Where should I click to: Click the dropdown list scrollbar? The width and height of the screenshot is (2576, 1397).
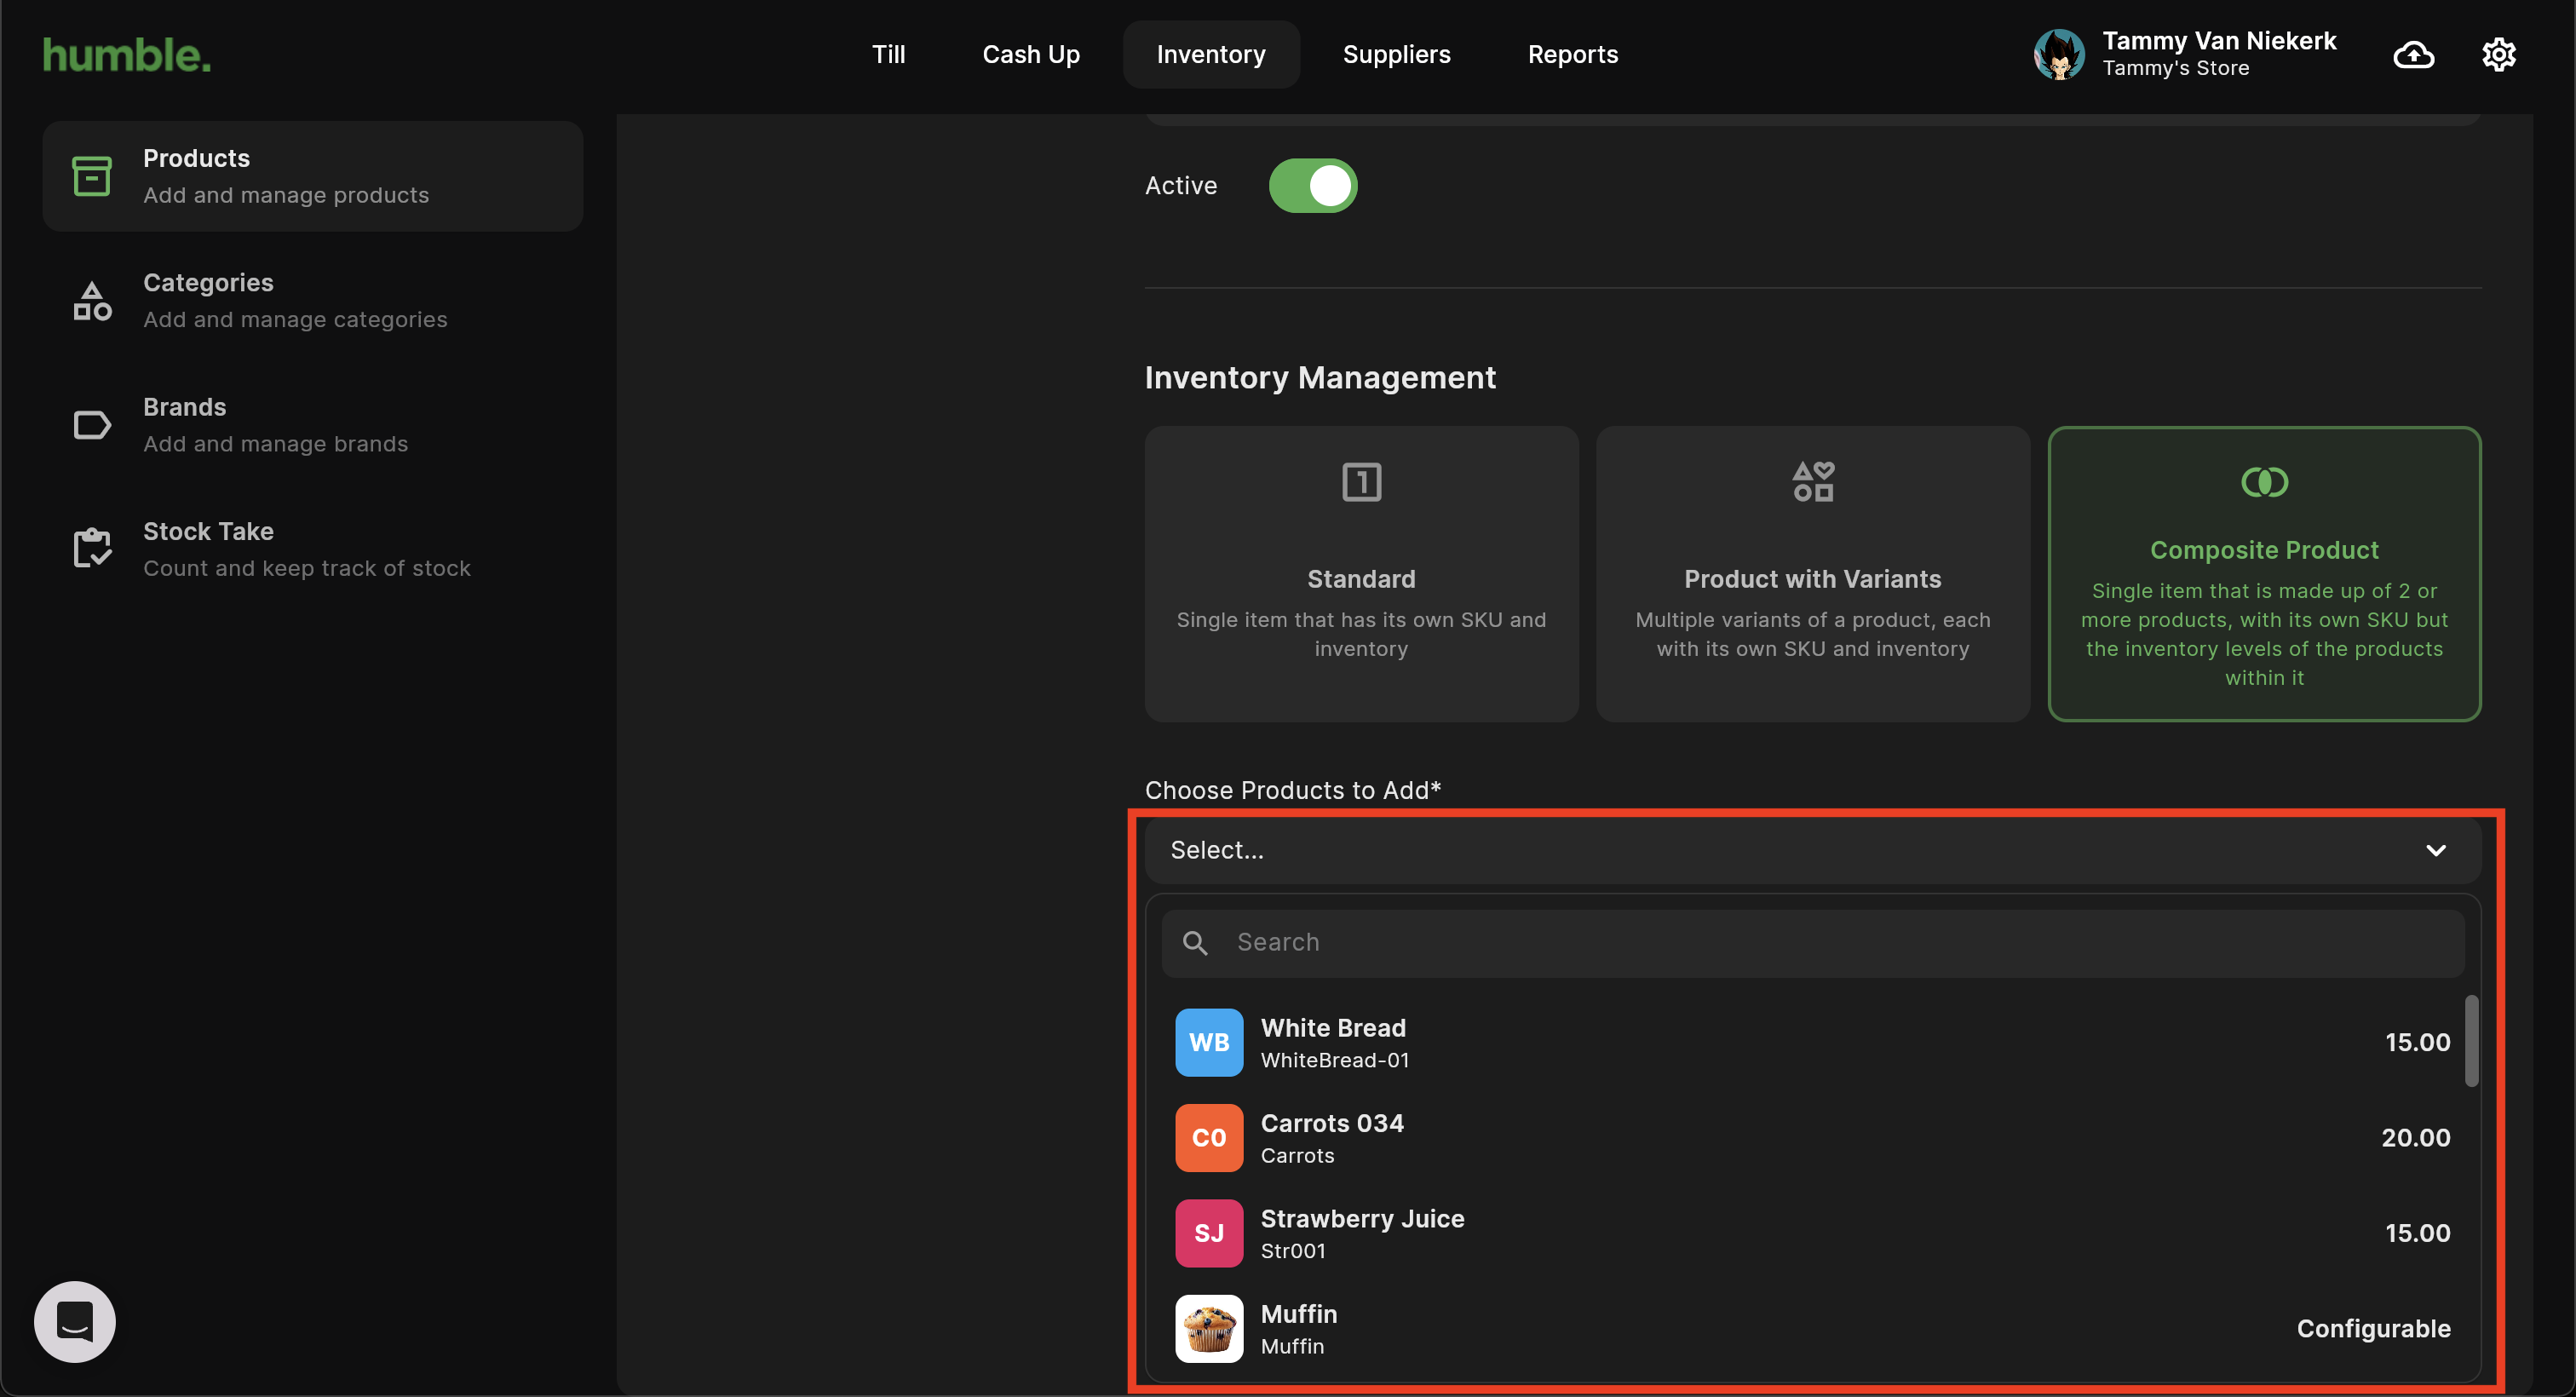[2470, 1041]
